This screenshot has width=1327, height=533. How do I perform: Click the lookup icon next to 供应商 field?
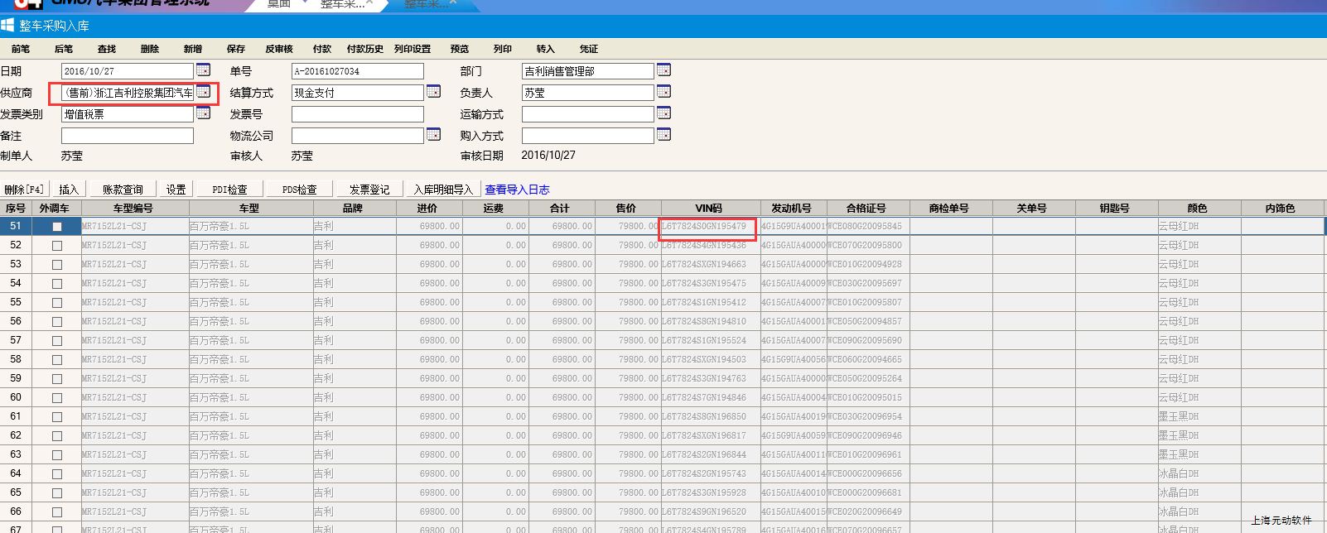(x=203, y=92)
